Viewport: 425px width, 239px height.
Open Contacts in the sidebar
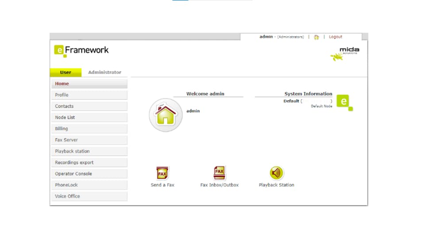[89, 106]
